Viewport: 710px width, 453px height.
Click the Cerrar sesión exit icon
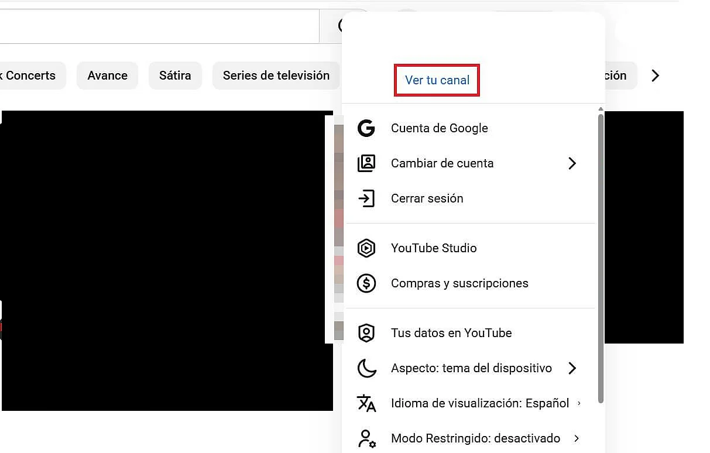coord(366,198)
